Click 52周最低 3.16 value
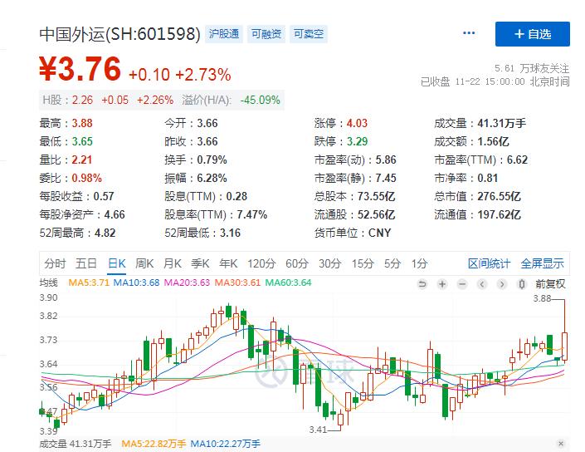The image size is (585, 452). (230, 233)
